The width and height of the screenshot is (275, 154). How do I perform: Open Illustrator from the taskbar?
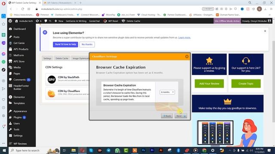pos(161,150)
